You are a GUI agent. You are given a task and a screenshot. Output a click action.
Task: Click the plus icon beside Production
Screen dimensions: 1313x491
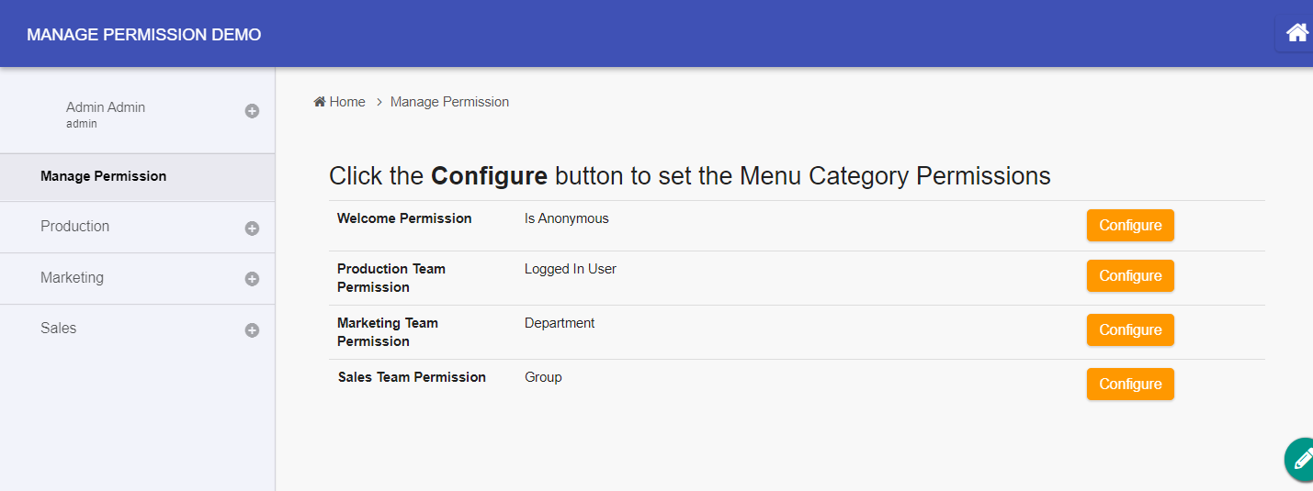[x=252, y=229]
